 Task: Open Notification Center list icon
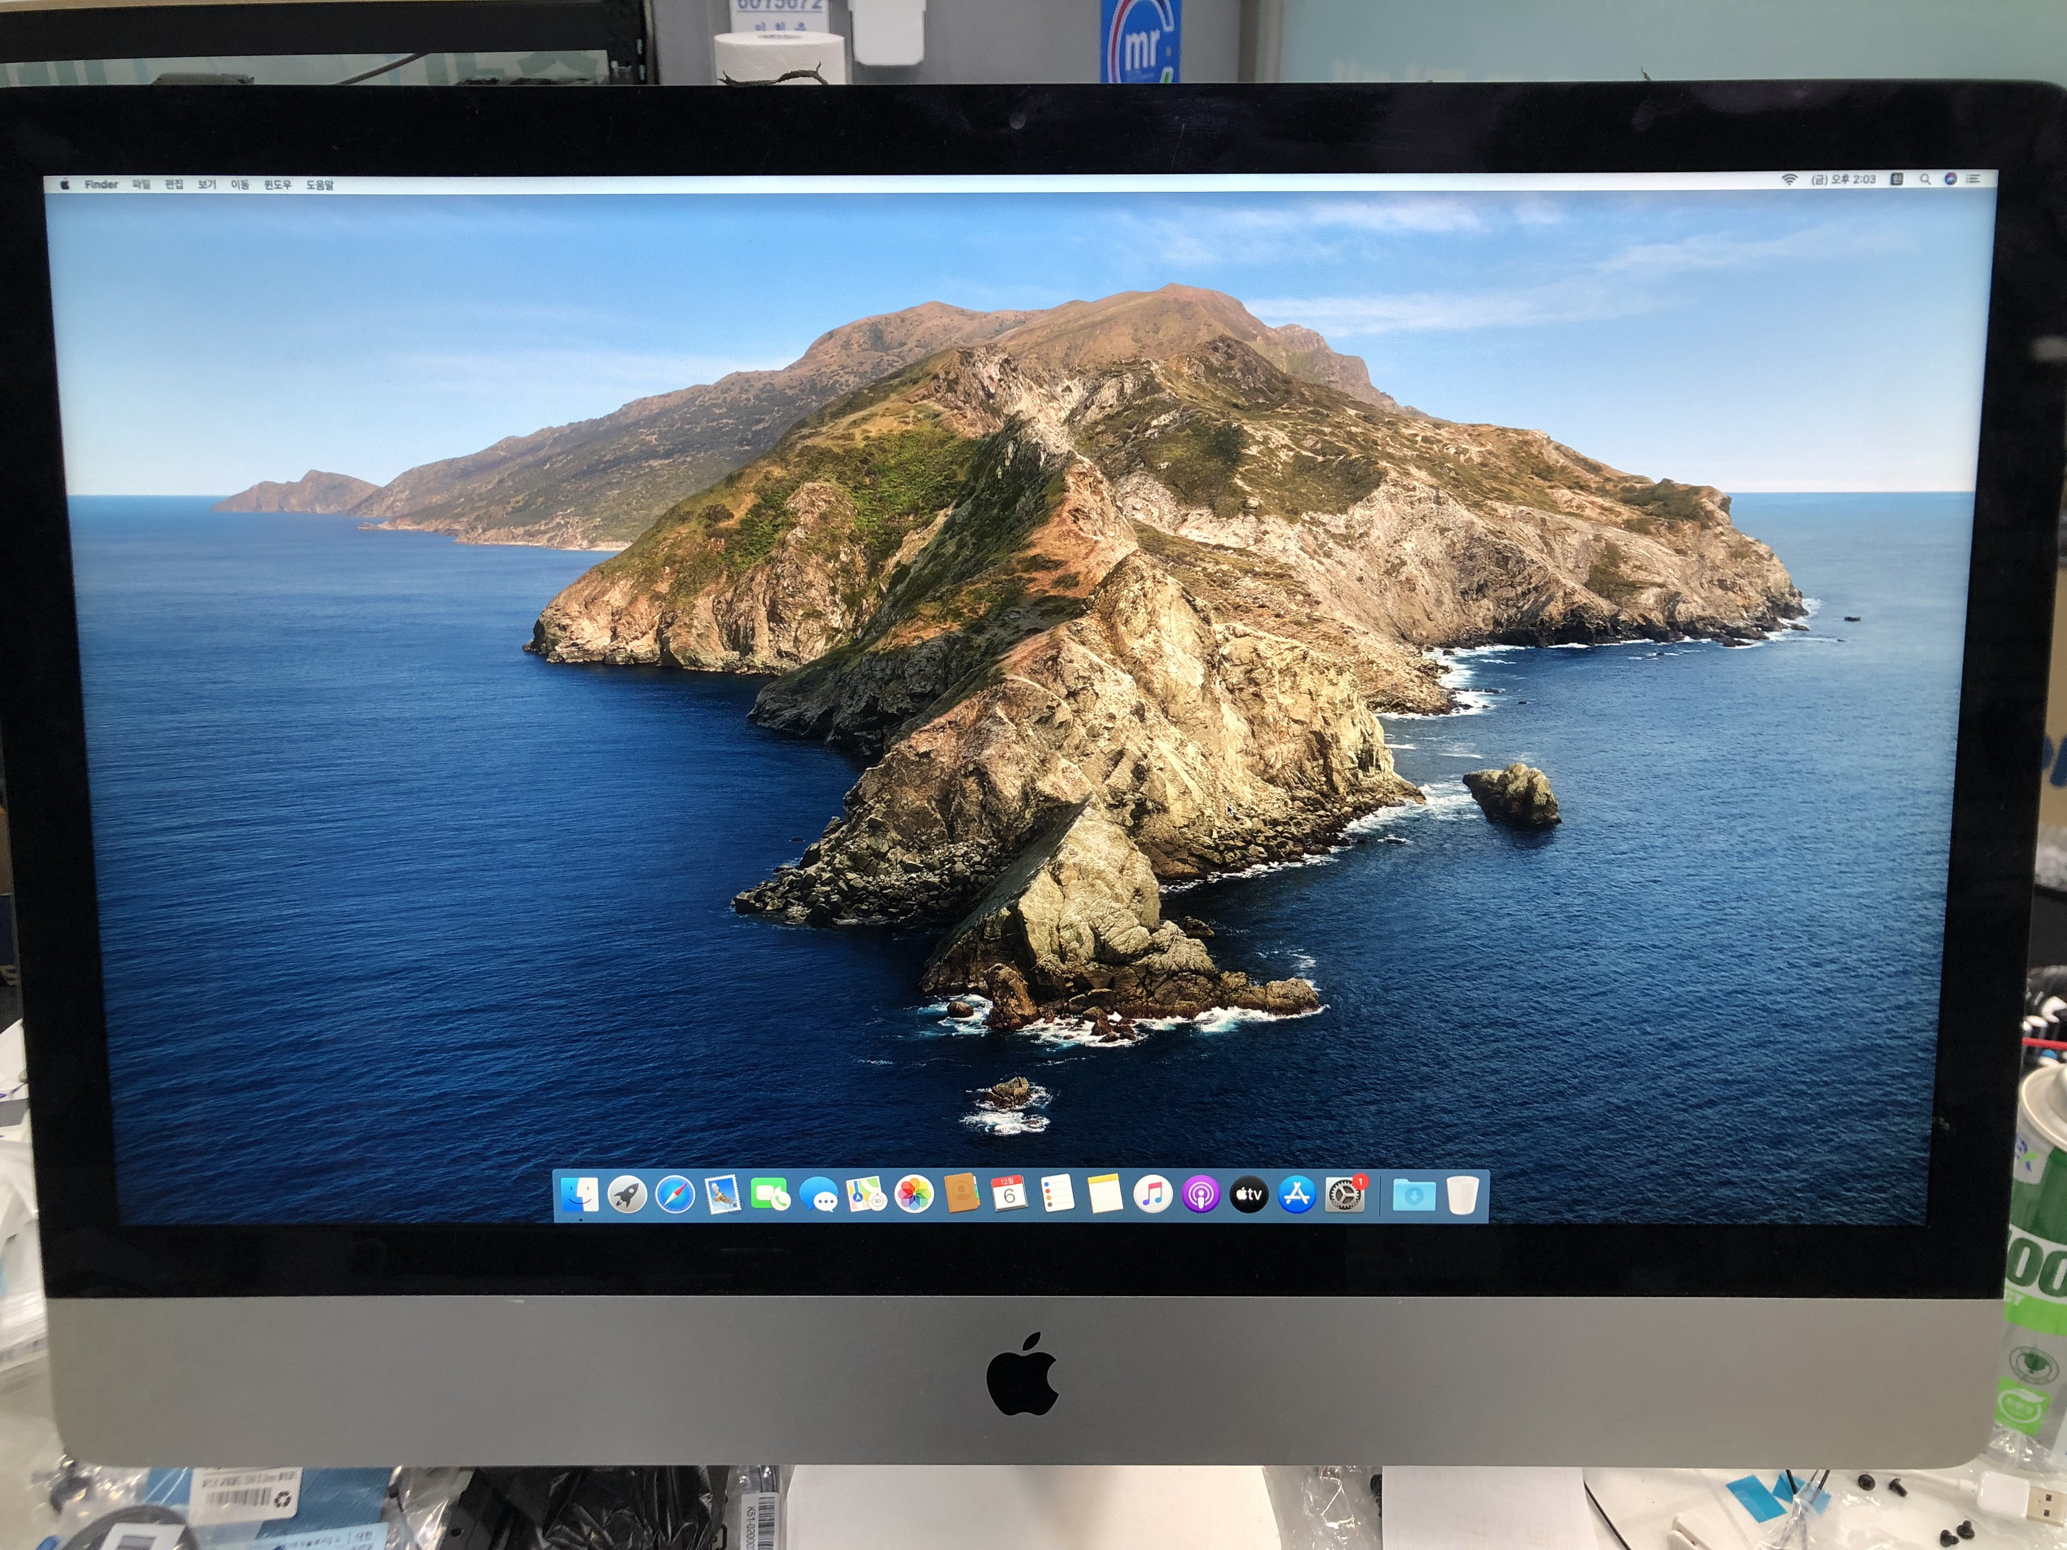coord(1974,178)
